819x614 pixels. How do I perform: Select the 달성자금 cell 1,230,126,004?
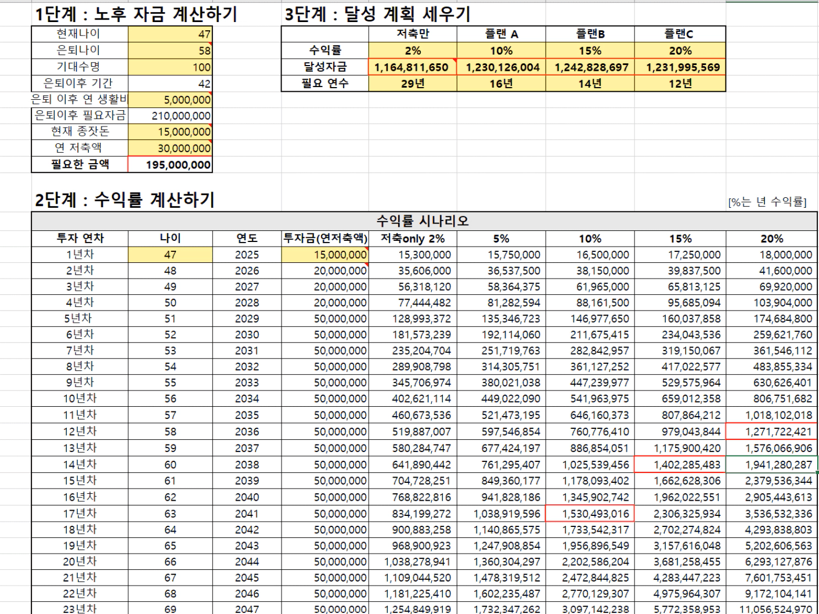tap(501, 67)
